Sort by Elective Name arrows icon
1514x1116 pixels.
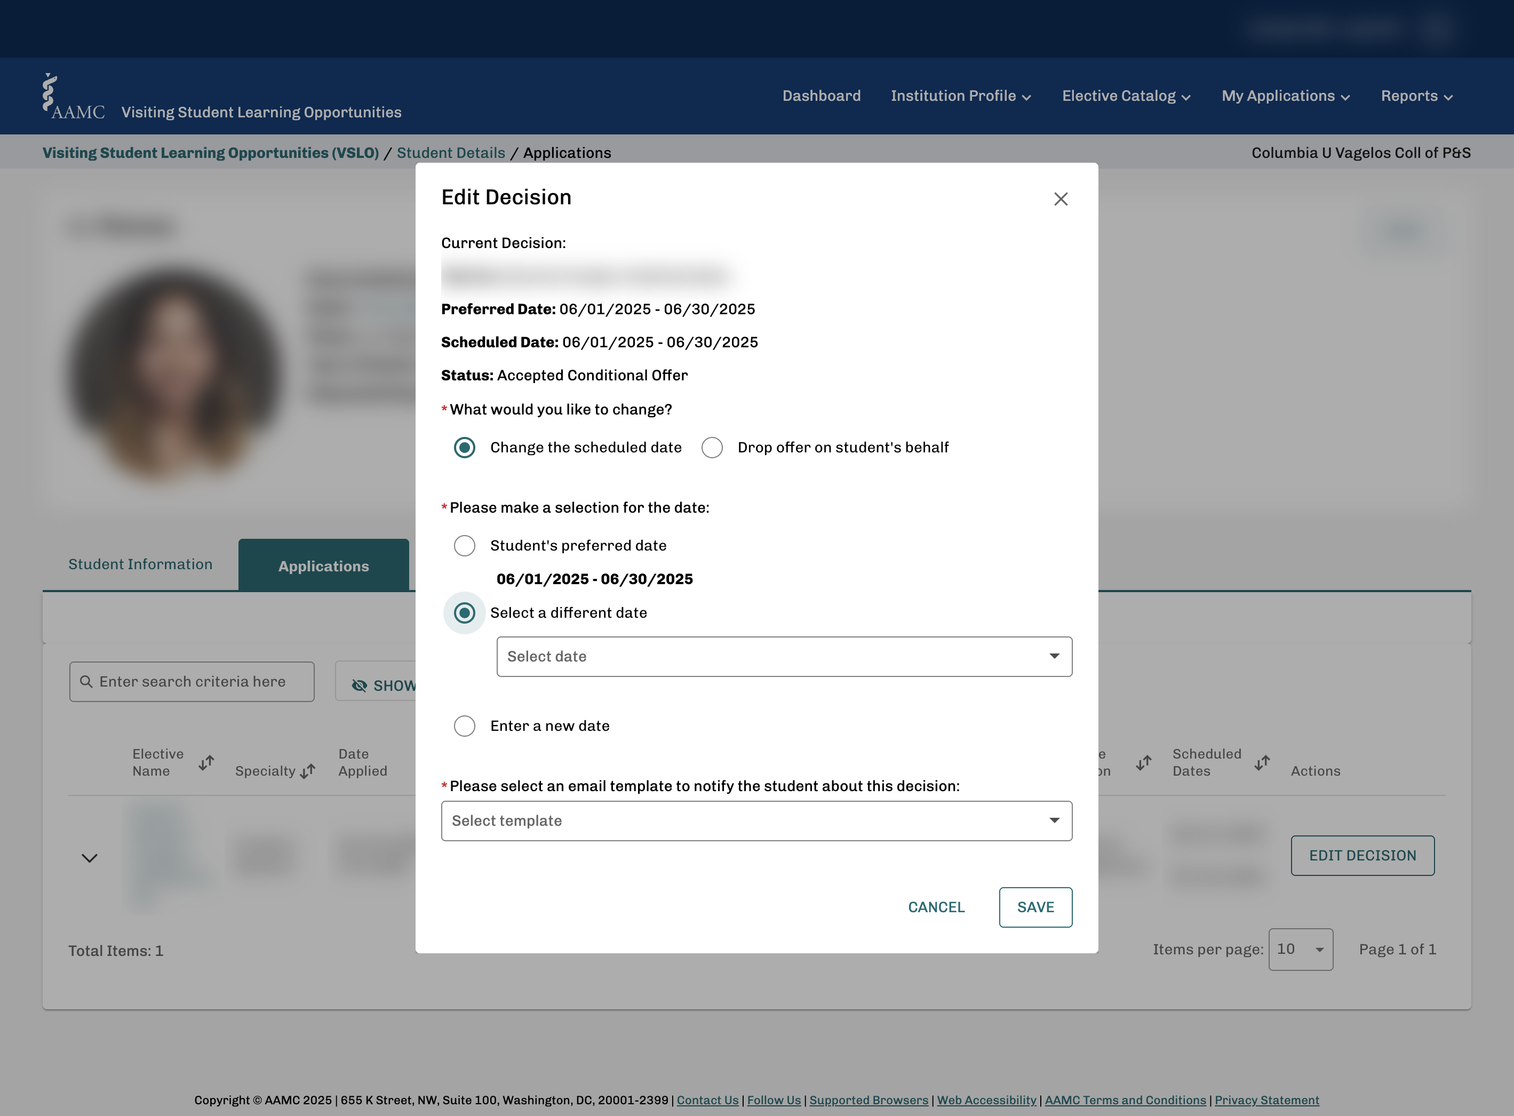[x=207, y=763]
